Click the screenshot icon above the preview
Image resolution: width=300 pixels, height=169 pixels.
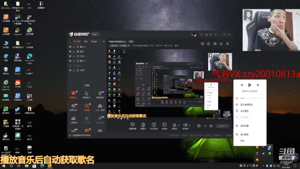[202, 44]
